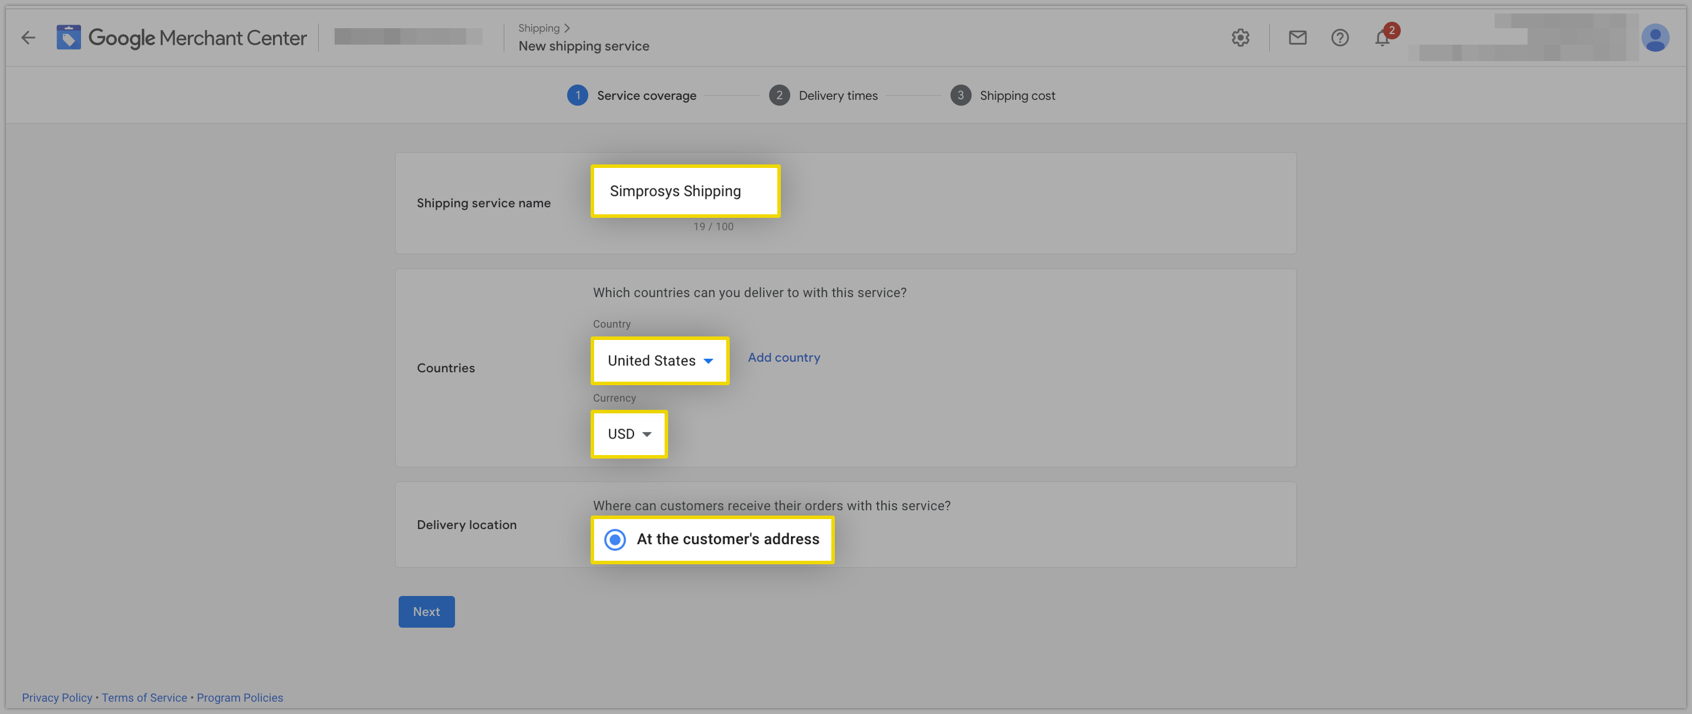Open the account avatar menu
The image size is (1692, 714).
click(x=1654, y=38)
